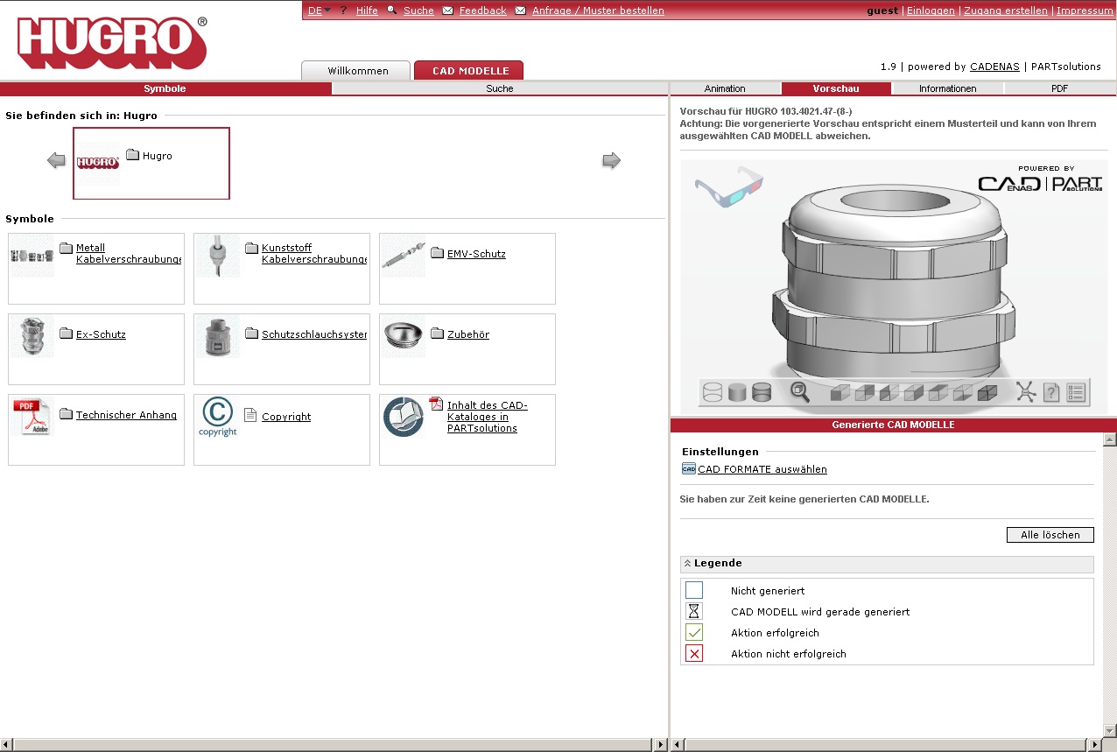Click the magnifier zoom-to-fit icon

[799, 392]
